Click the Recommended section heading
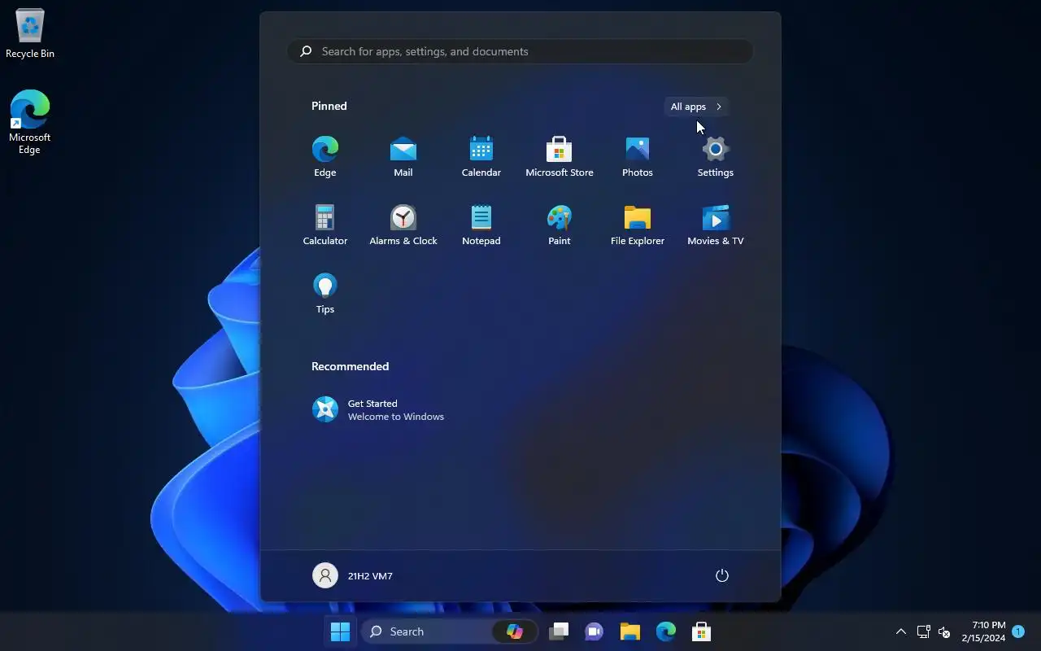 (x=351, y=366)
